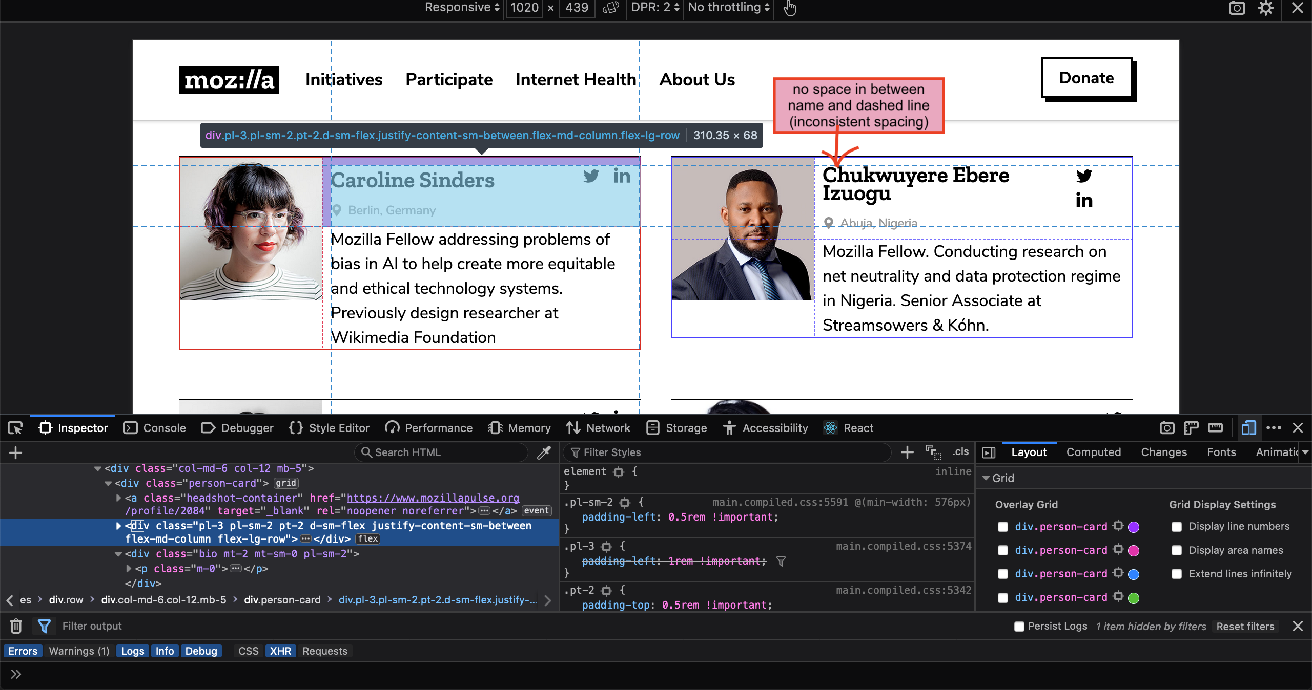The width and height of the screenshot is (1312, 690).
Task: Open the Changes sidebar tab
Action: click(x=1163, y=452)
